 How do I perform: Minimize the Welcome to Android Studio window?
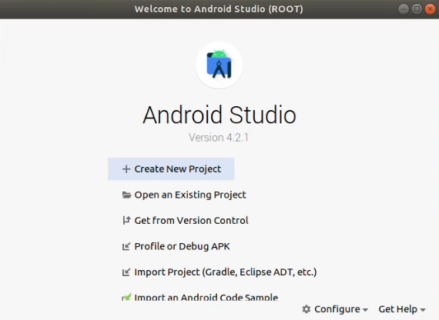[x=404, y=9]
